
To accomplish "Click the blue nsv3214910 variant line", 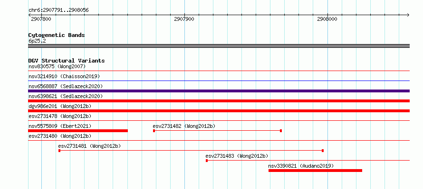I will coord(219,81).
